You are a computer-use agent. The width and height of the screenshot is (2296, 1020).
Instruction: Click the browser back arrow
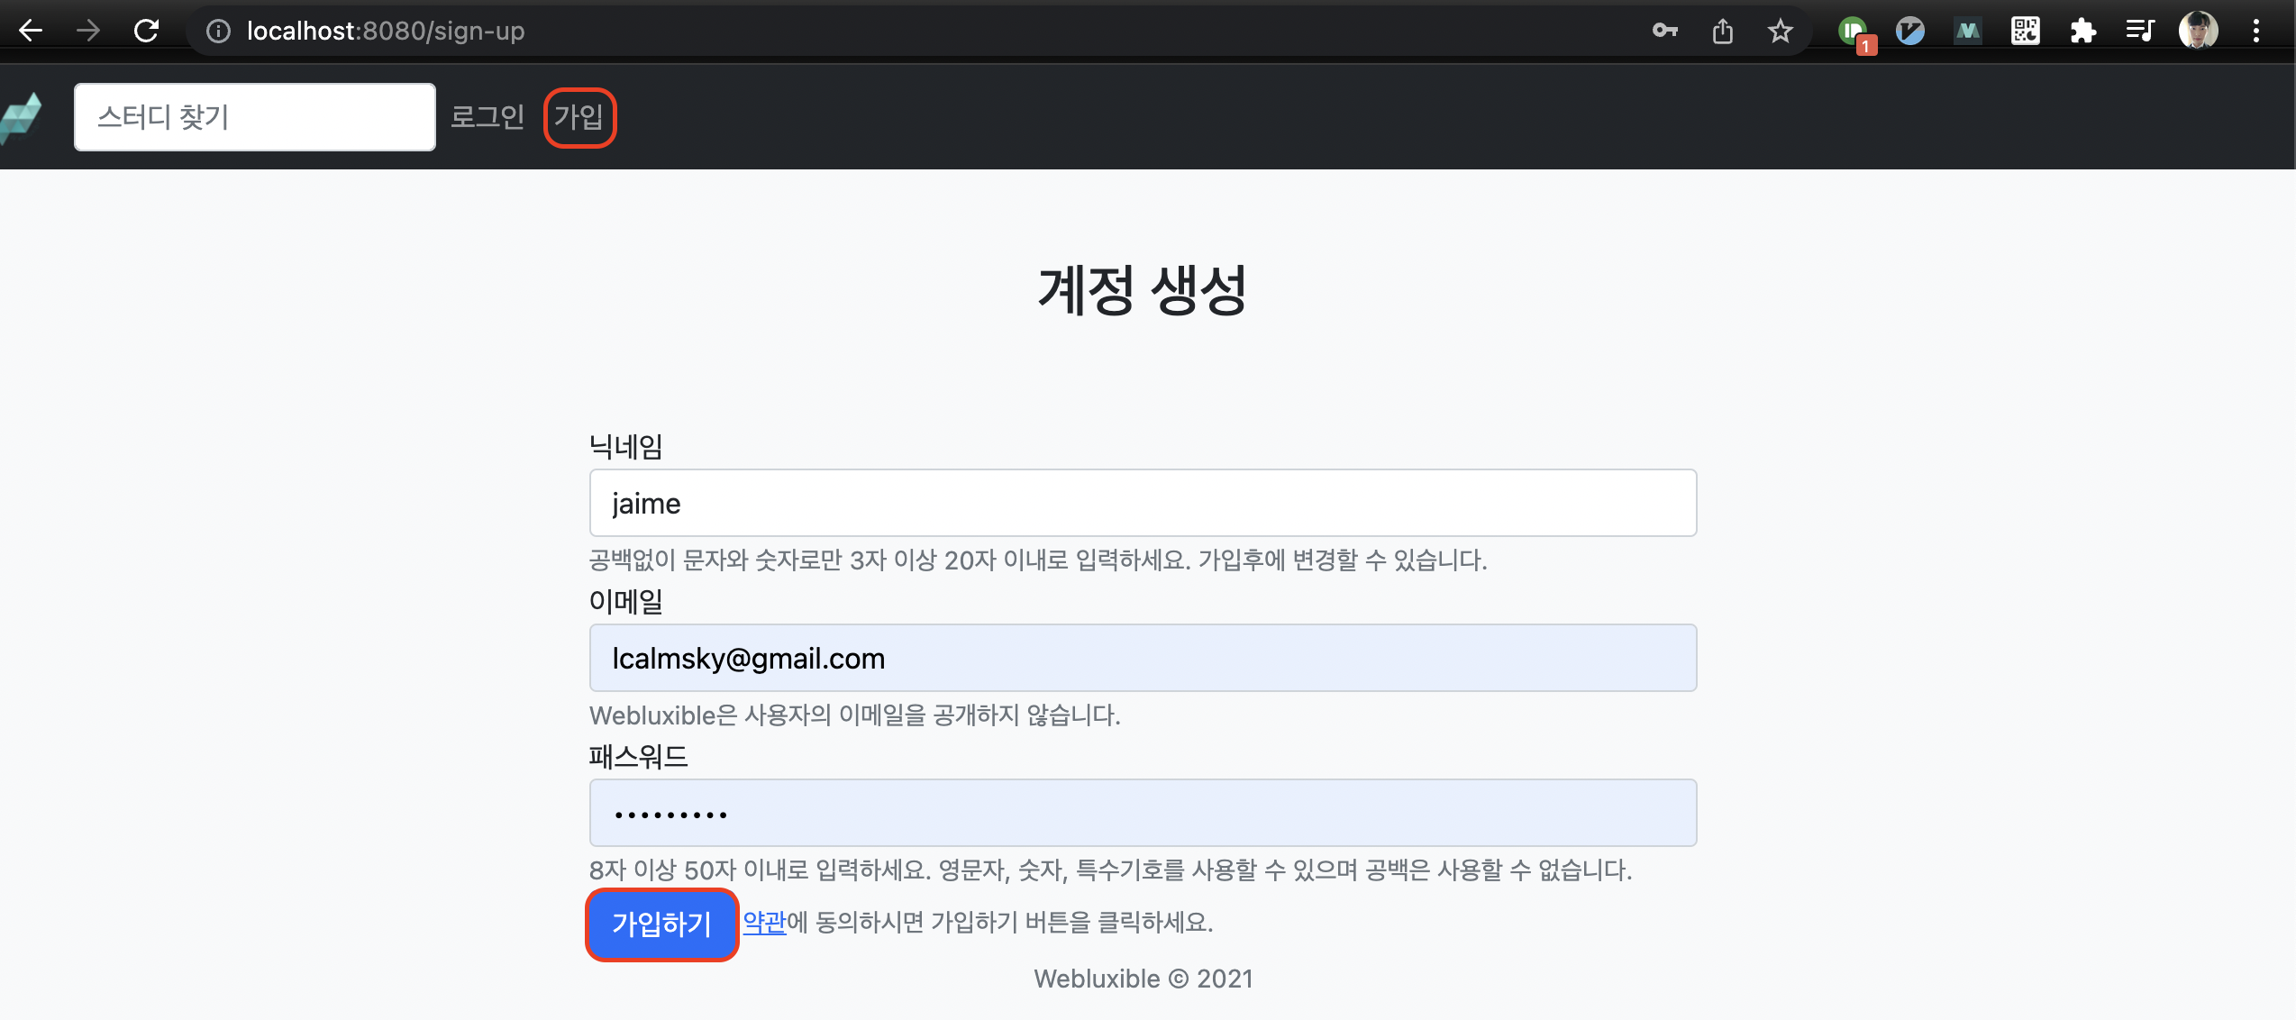[31, 31]
